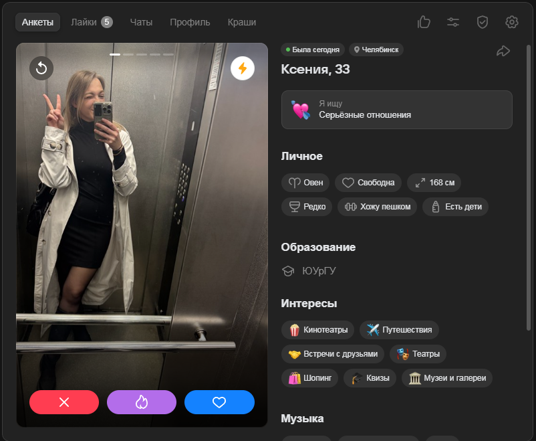536x441 pixels.
Task: Select the Квизы interest chip
Action: coord(370,378)
